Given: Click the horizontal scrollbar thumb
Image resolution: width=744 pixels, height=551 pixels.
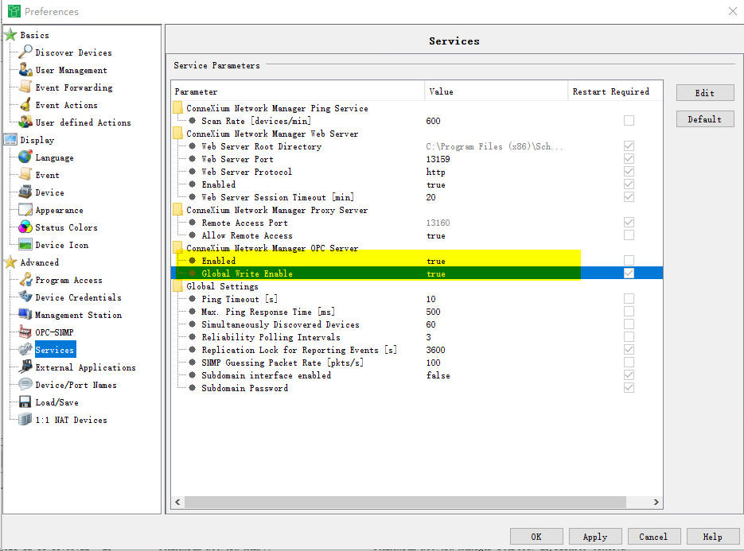Looking at the screenshot, I should point(405,502).
